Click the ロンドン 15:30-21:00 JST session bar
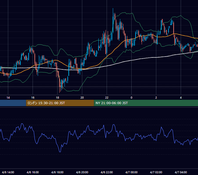This screenshot has width=198, height=175. click(x=60, y=103)
